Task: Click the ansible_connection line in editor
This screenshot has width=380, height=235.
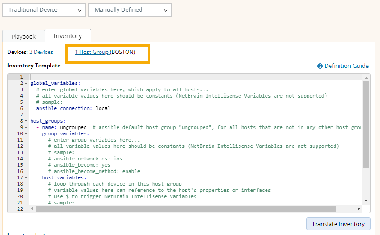Action: pyautogui.click(x=73, y=108)
